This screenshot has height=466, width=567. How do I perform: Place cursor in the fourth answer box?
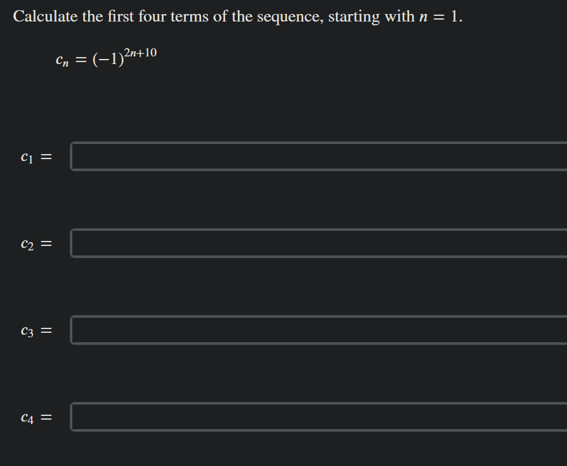317,417
